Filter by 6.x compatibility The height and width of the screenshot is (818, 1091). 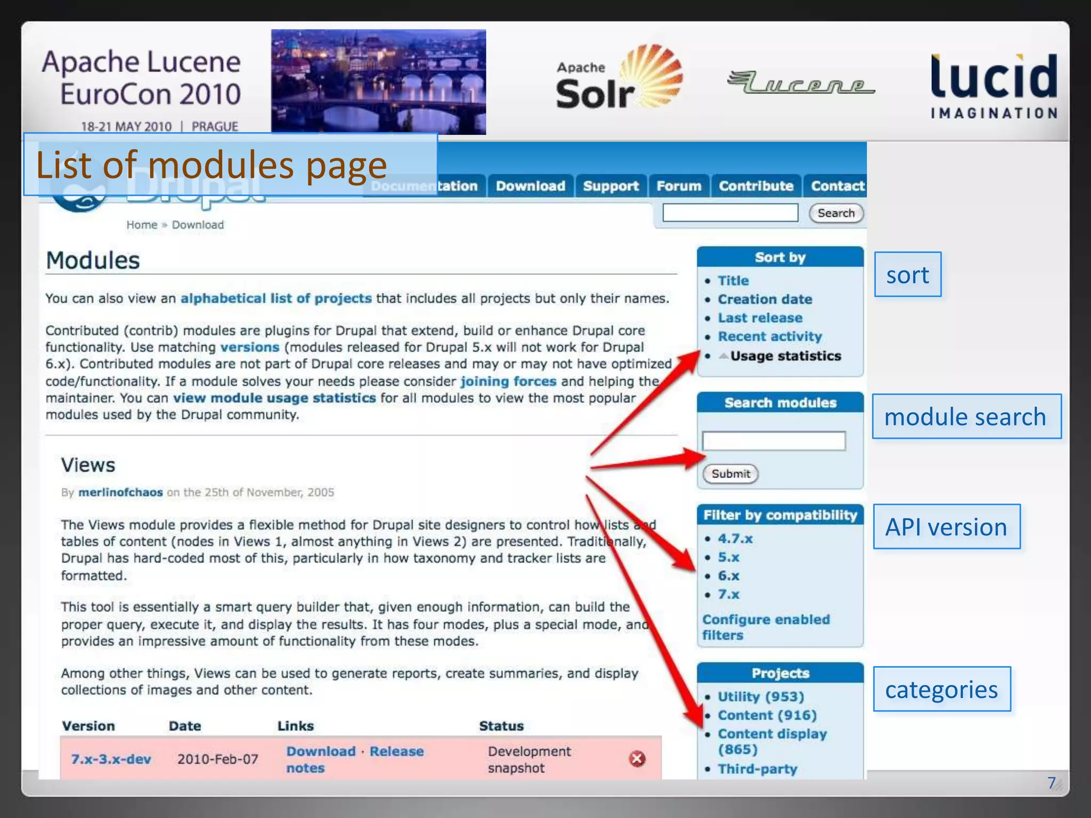point(729,576)
